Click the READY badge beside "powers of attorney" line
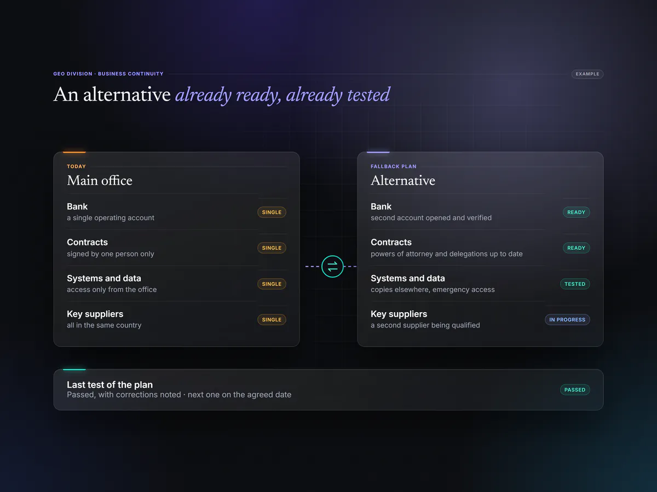Image resolution: width=657 pixels, height=492 pixels. [576, 248]
